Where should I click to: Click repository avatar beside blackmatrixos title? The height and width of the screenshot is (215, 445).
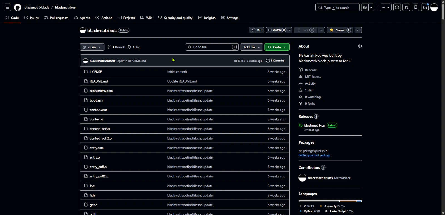click(83, 31)
